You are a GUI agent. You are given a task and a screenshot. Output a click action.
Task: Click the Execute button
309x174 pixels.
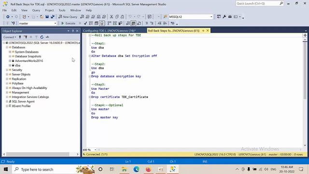click(x=69, y=23)
